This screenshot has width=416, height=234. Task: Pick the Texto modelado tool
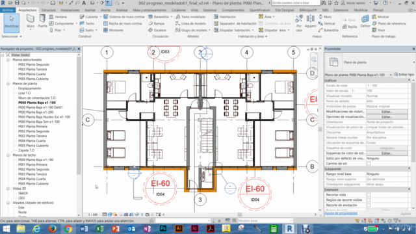pos(190,17)
